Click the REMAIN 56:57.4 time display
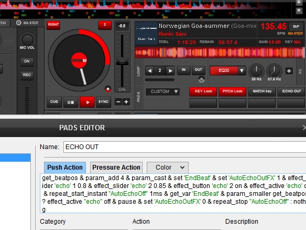 [228, 42]
